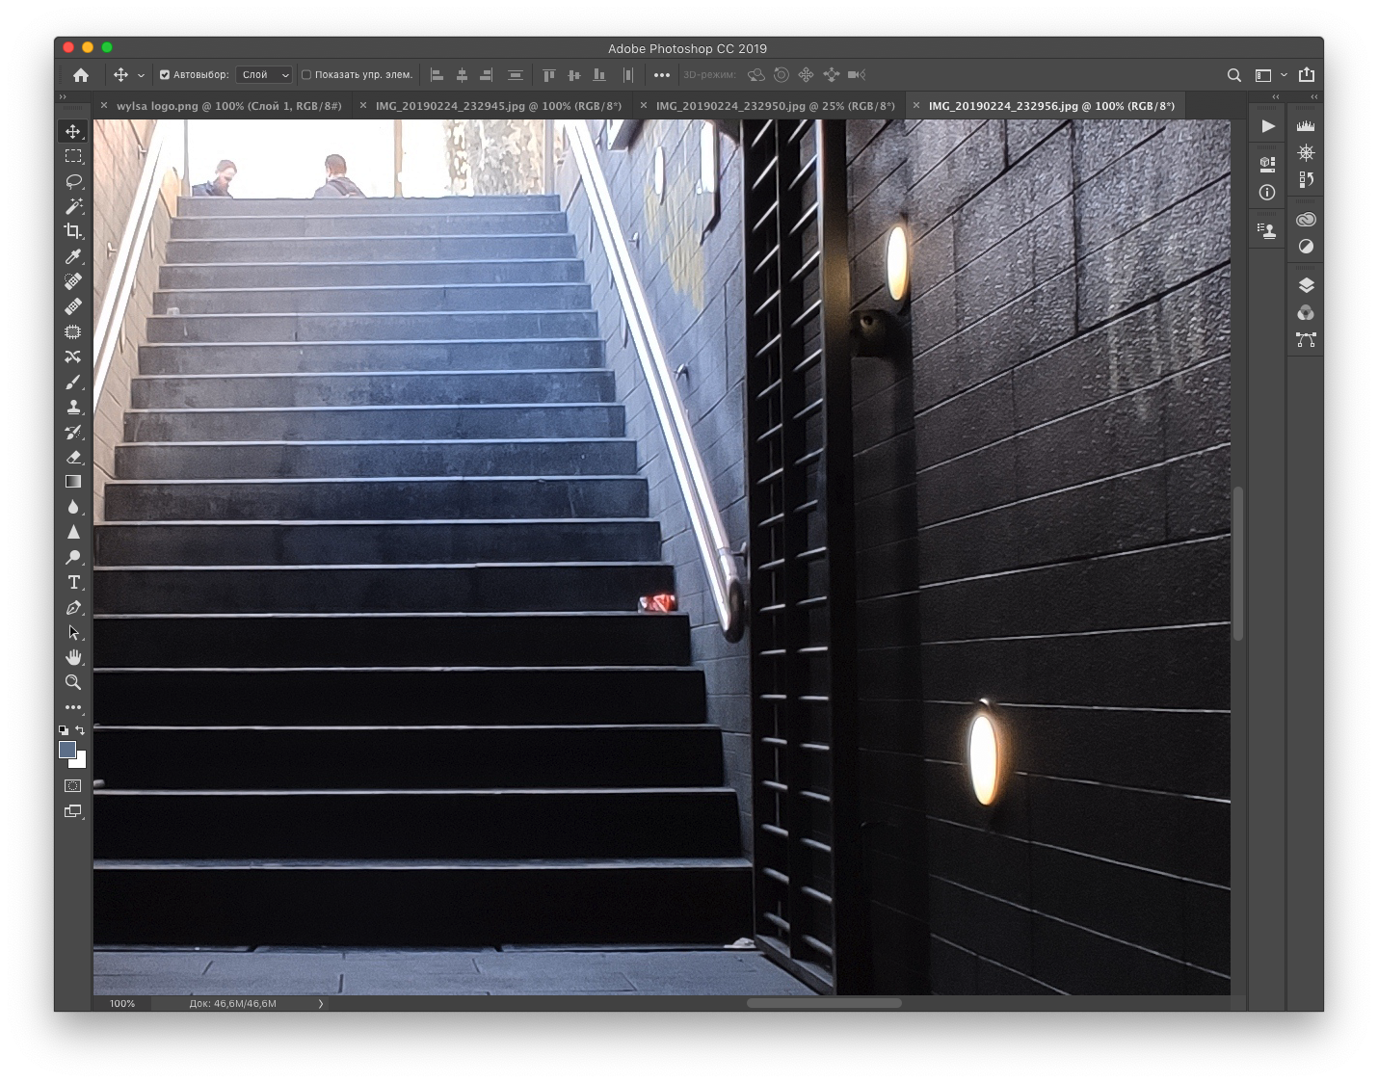
Task: Open the foreground color swatch
Action: pos(67,750)
